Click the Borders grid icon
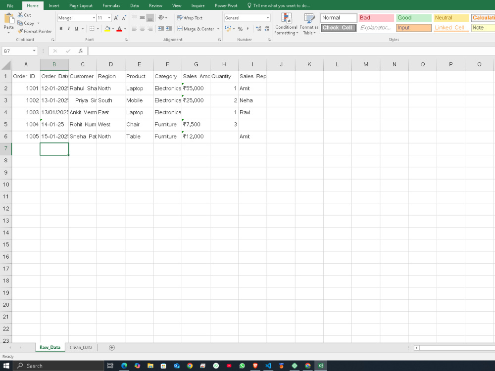 point(92,29)
